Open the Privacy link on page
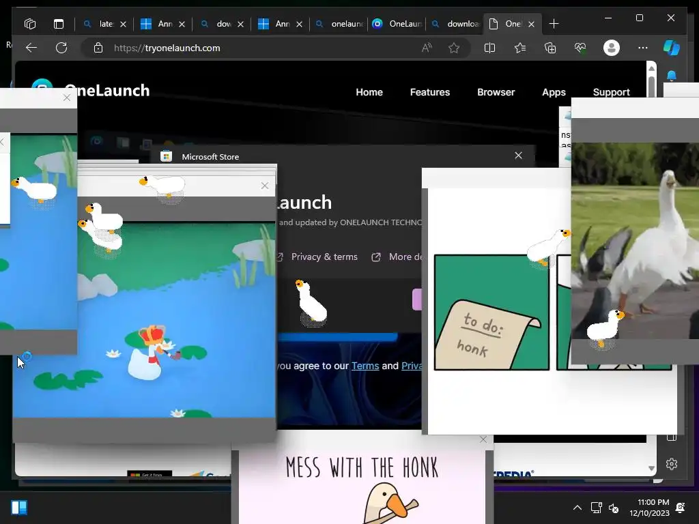The width and height of the screenshot is (699, 524). pos(412,366)
